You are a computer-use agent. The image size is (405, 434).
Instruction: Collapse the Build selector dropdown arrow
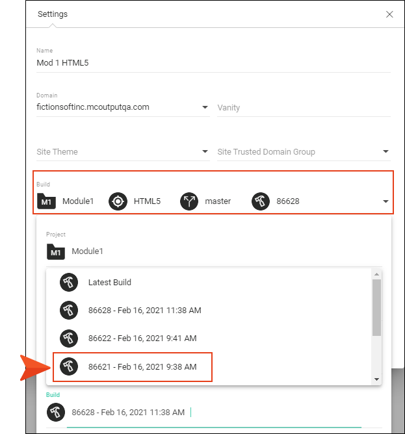385,201
